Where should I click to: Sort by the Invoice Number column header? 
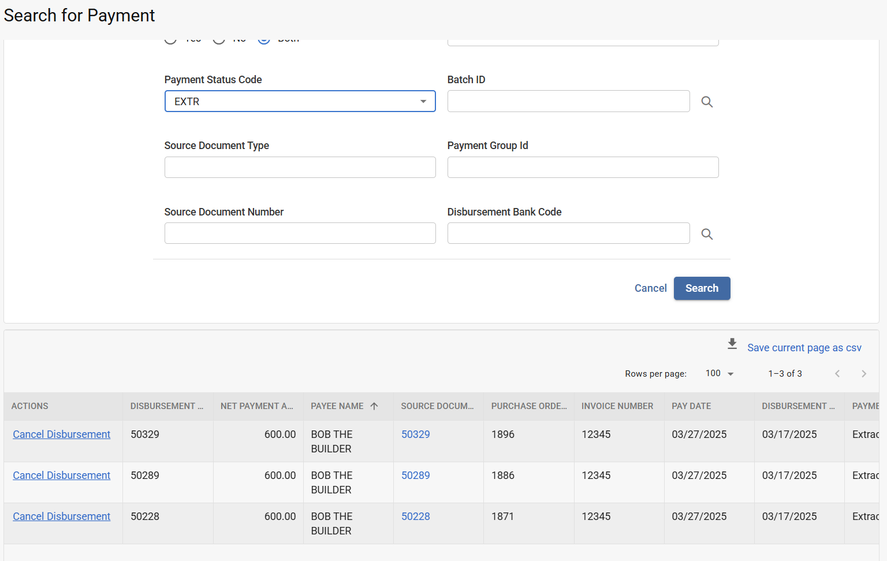(x=617, y=406)
